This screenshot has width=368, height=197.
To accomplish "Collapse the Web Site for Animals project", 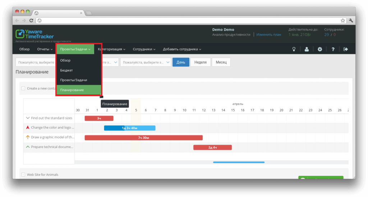I will pos(23,175).
